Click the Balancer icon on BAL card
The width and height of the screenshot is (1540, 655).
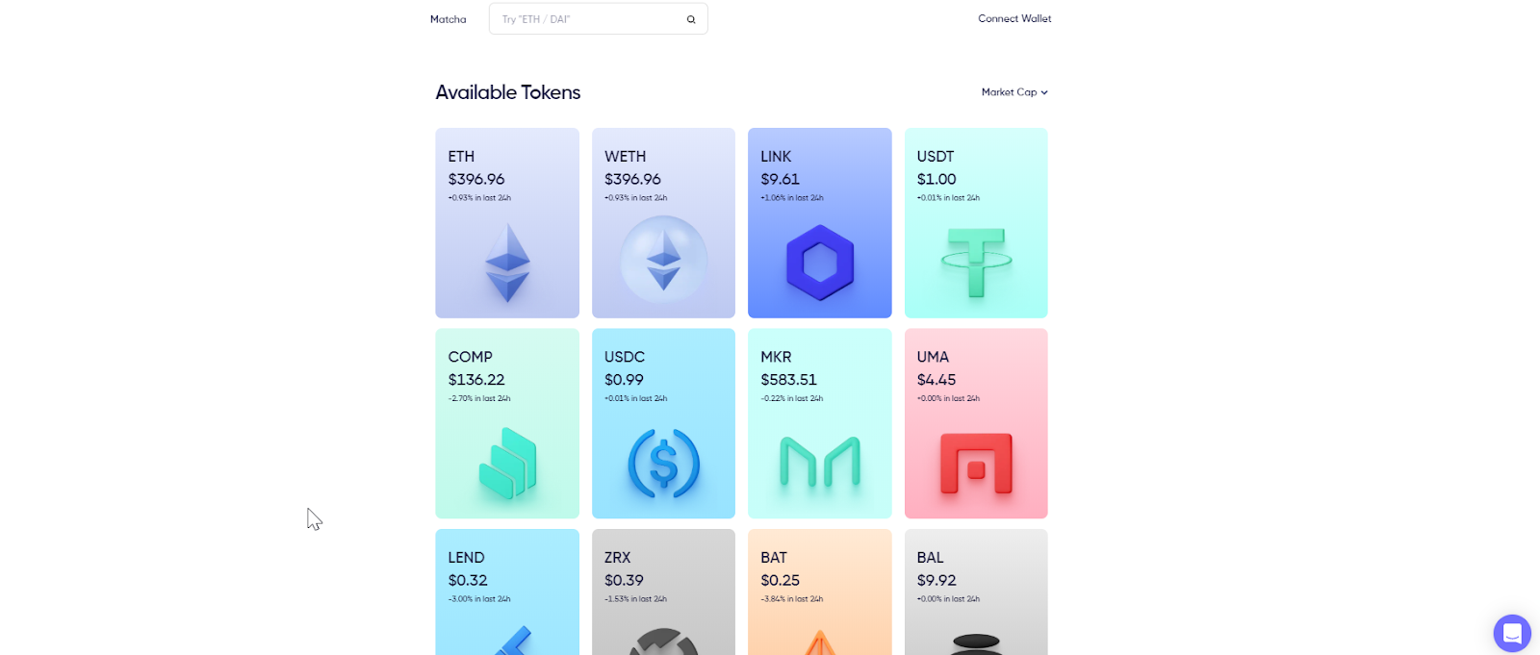point(976,643)
